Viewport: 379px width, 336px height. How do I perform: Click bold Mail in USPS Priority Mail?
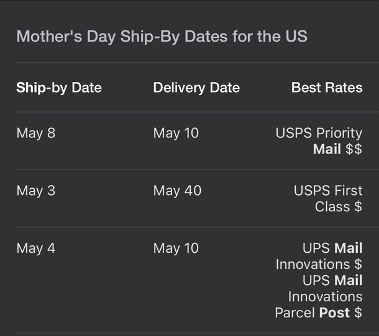click(x=327, y=150)
